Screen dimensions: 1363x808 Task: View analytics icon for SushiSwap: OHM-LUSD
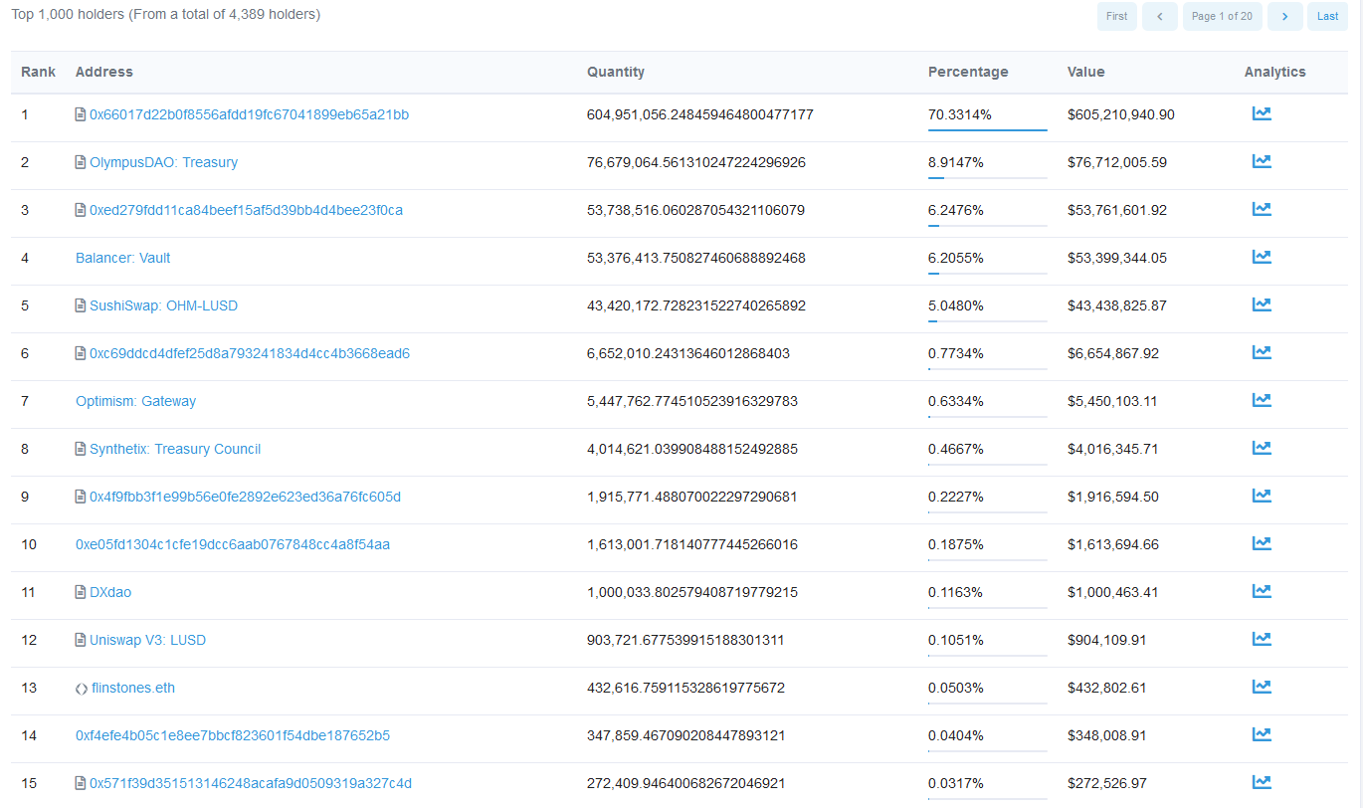coord(1262,304)
